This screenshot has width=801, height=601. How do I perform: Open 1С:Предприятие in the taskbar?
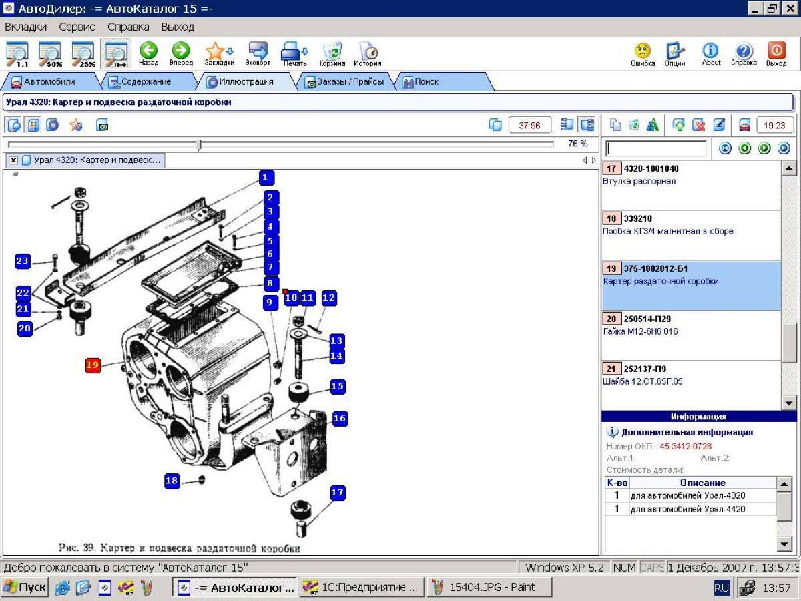coord(362,588)
